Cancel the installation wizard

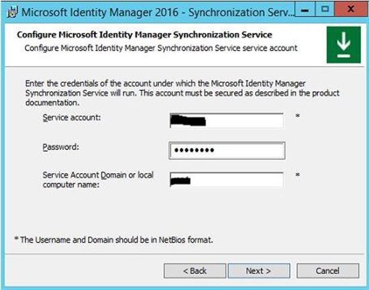tap(328, 271)
